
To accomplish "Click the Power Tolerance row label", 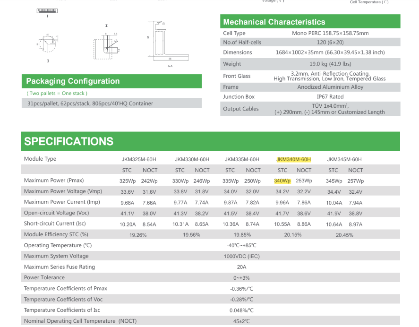I will coord(44,278).
